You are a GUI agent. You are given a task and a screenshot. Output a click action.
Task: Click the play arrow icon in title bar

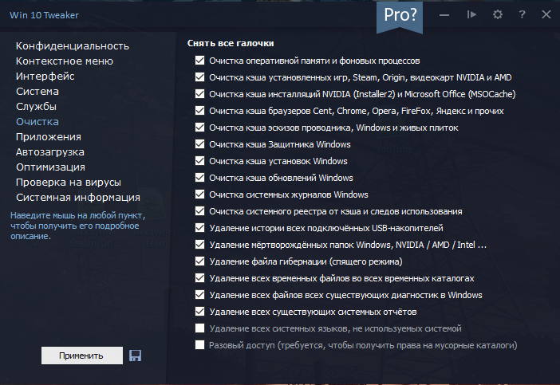(471, 14)
